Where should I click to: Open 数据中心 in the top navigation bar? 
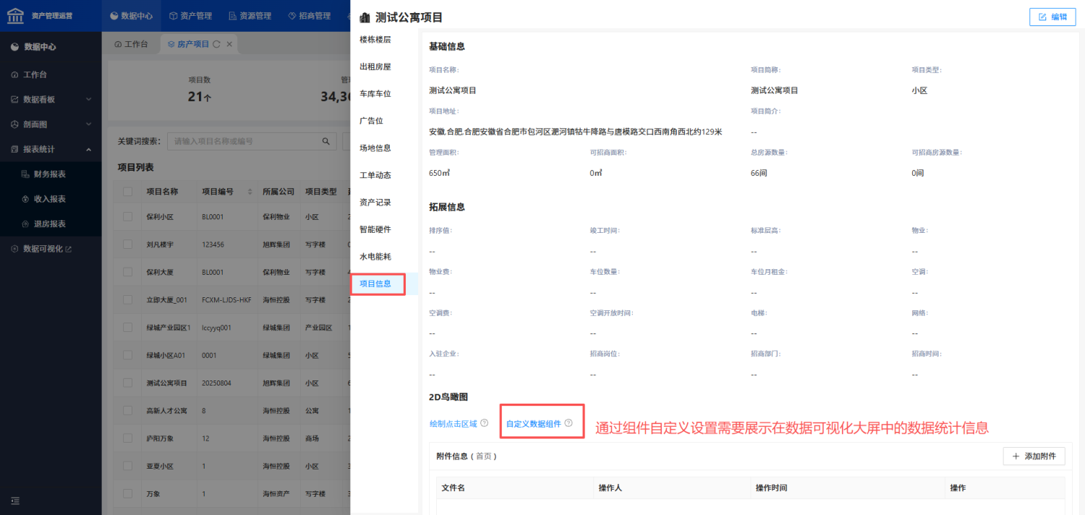click(x=130, y=15)
